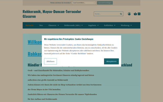Open the Neu menu item
The image size is (163, 102).
(41, 25)
